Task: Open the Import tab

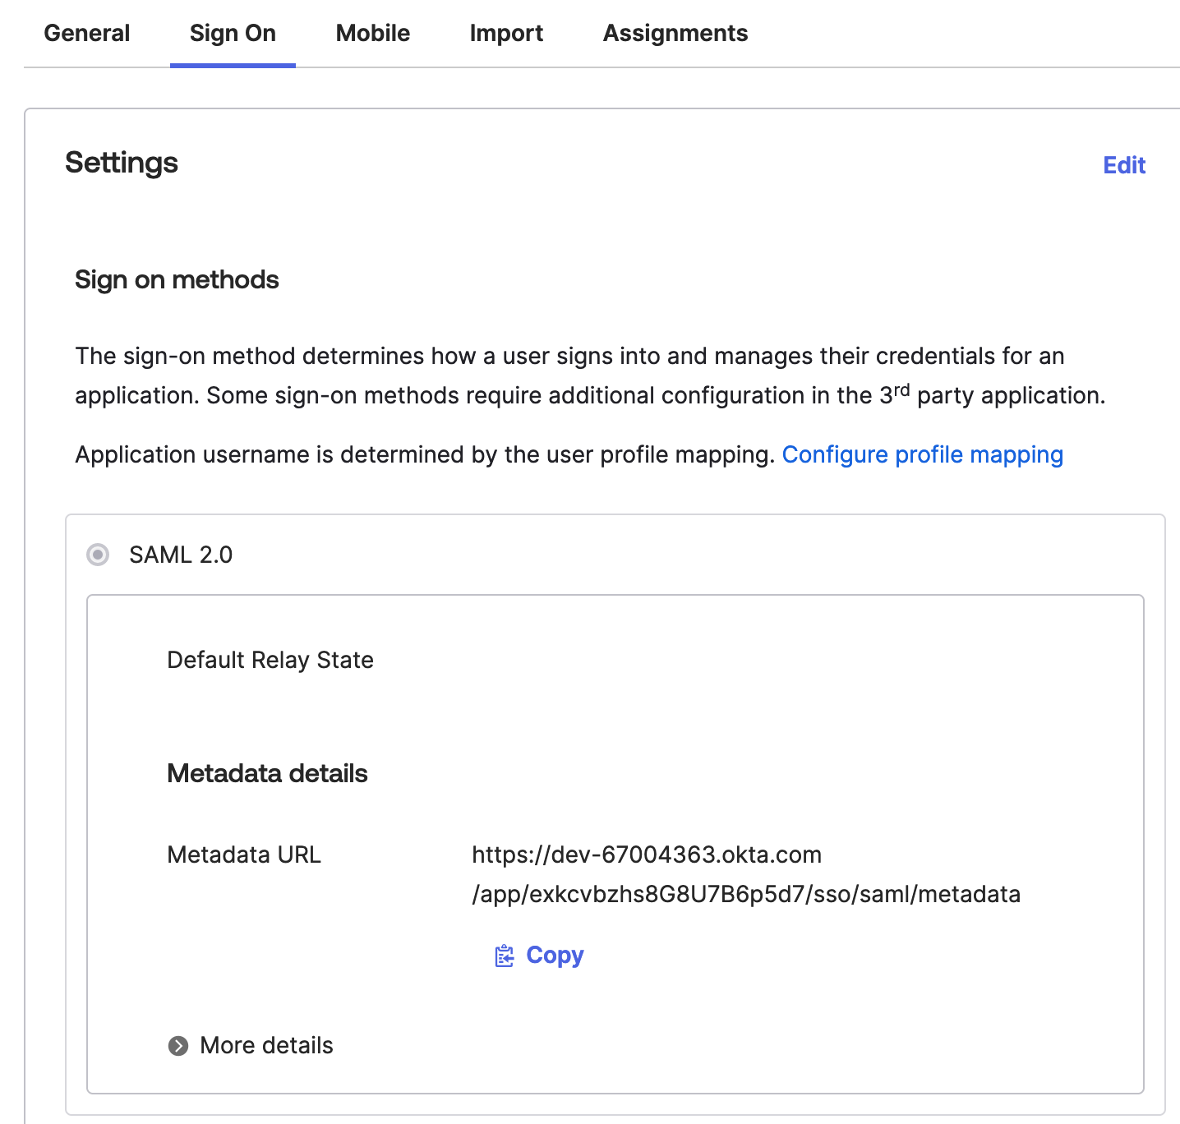Action: click(x=506, y=34)
